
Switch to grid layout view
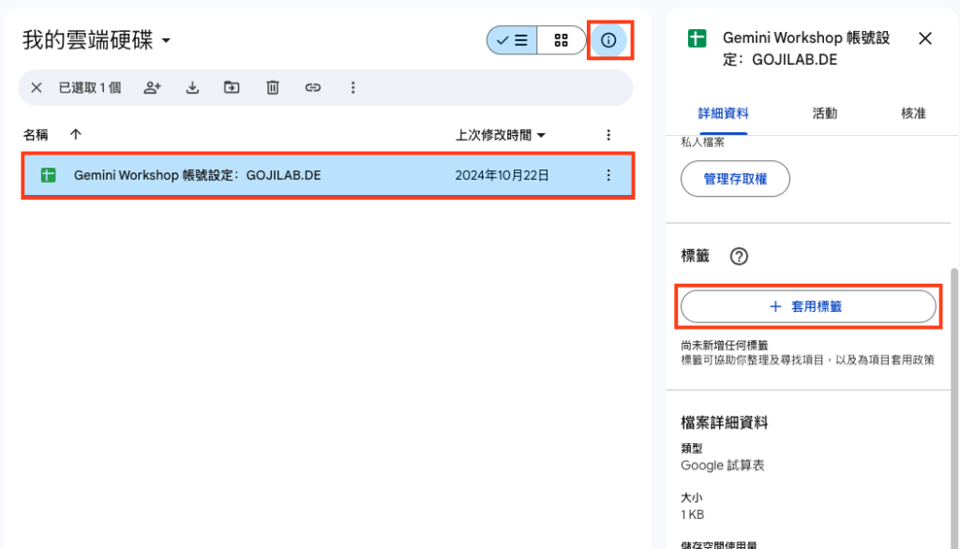pos(562,40)
